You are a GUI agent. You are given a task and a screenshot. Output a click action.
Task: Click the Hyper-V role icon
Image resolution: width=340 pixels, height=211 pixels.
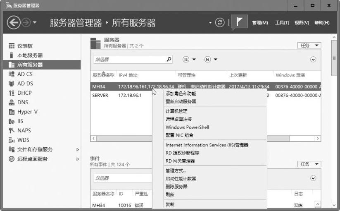click(11, 112)
